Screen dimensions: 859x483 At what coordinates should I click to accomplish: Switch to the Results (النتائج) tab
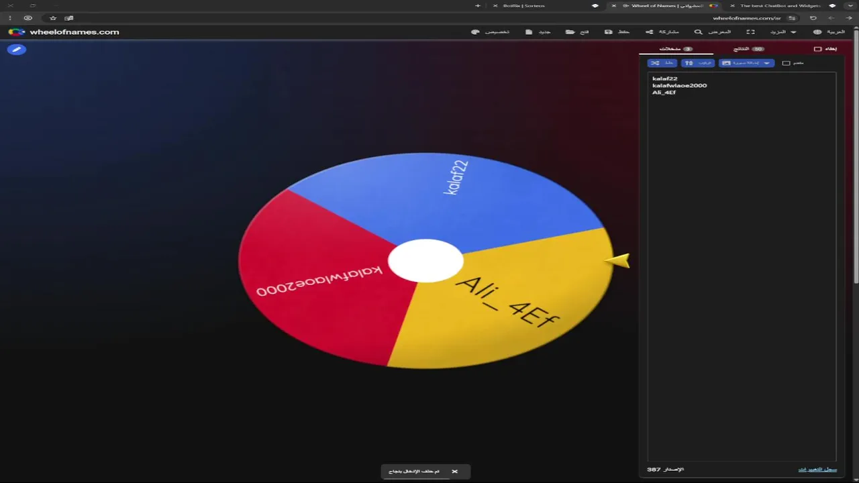click(750, 49)
